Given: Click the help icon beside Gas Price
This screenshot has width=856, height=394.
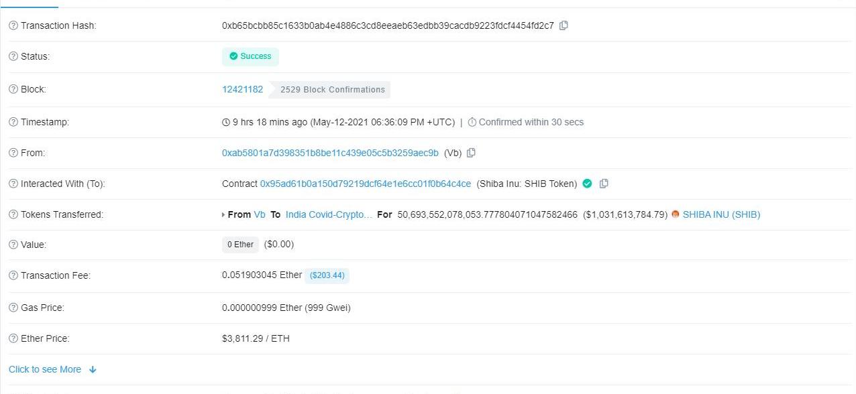Looking at the screenshot, I should pyautogui.click(x=13, y=308).
